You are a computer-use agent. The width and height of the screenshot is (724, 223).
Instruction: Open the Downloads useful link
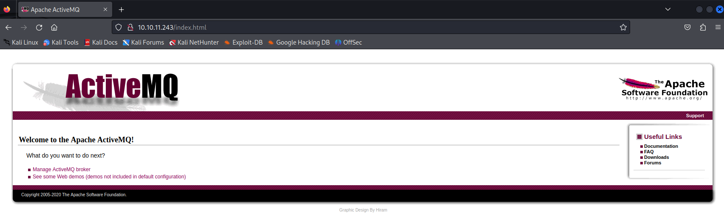[x=656, y=157]
